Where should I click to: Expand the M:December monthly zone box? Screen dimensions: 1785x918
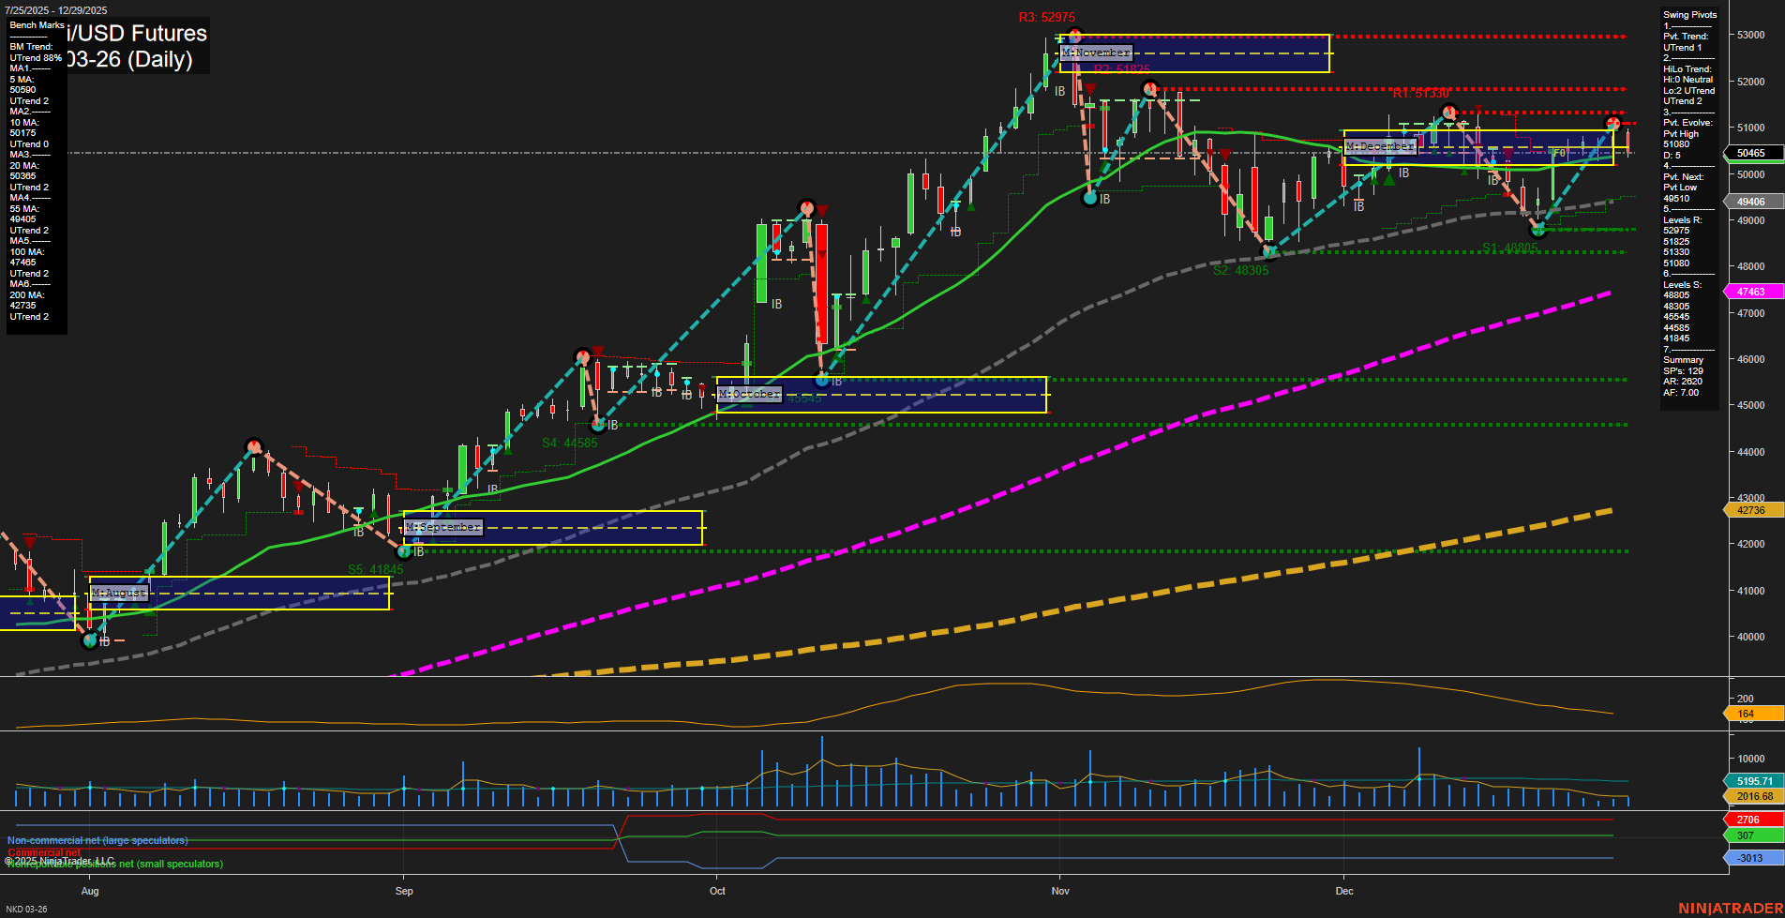pos(1379,146)
